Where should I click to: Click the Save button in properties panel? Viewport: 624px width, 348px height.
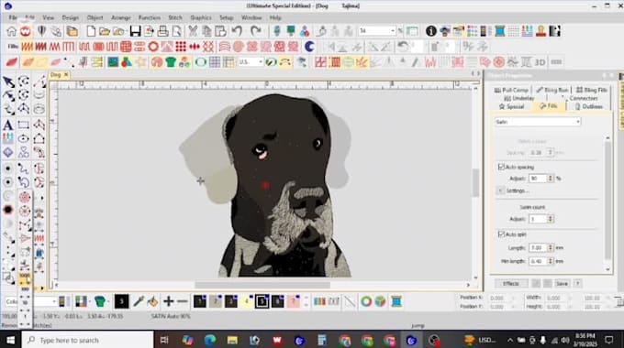562,284
